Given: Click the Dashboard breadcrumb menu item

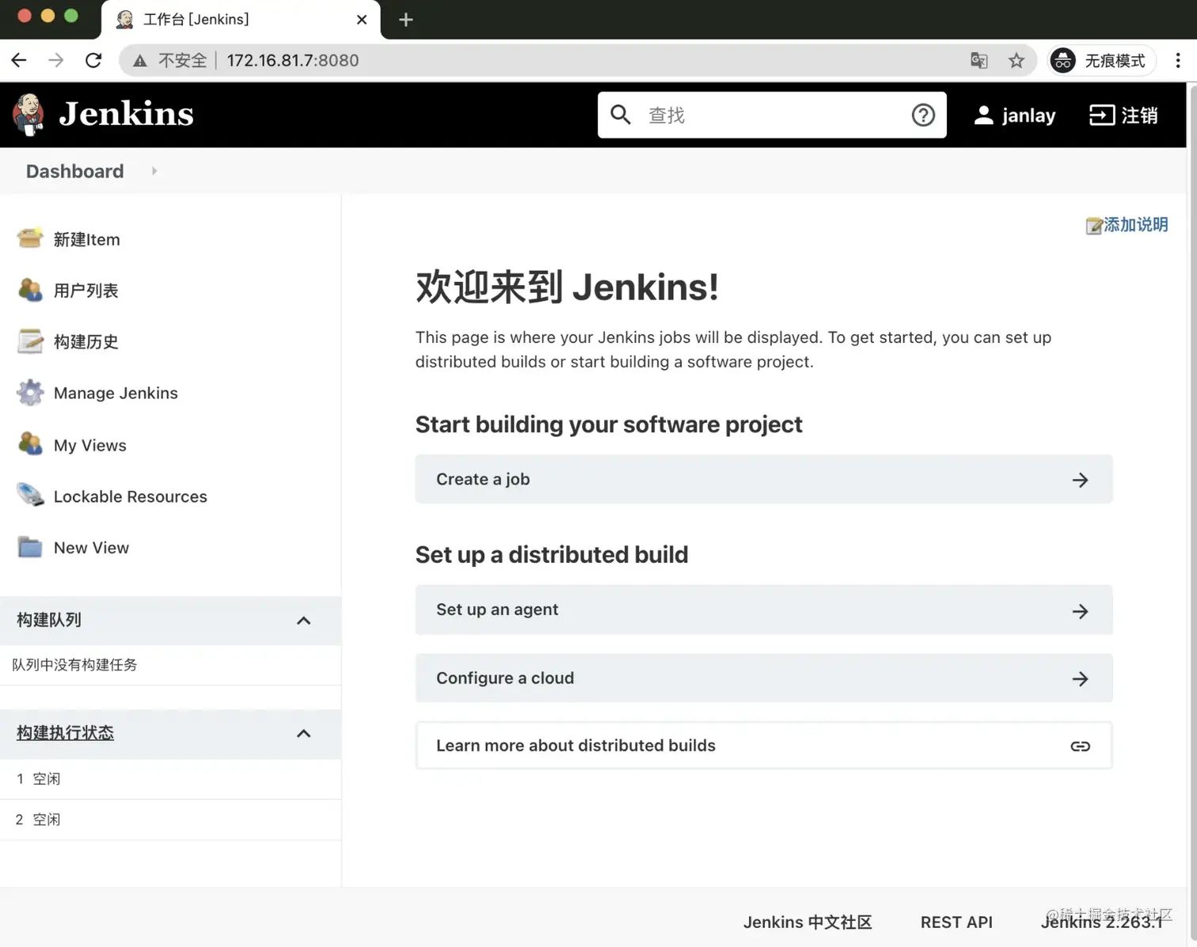Looking at the screenshot, I should pyautogui.click(x=74, y=171).
